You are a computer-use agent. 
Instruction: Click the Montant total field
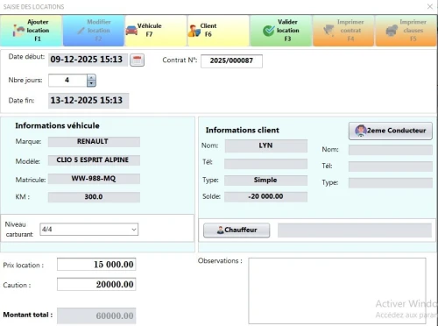[x=96, y=315]
